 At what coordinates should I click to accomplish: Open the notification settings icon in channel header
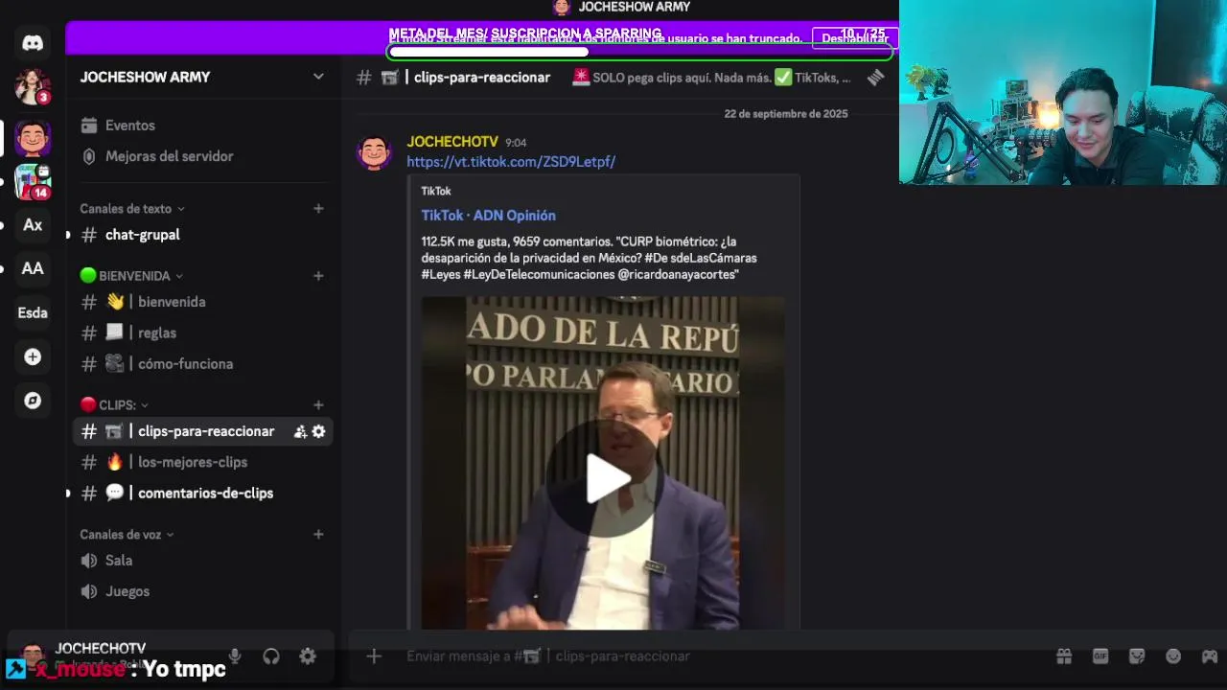[875, 78]
